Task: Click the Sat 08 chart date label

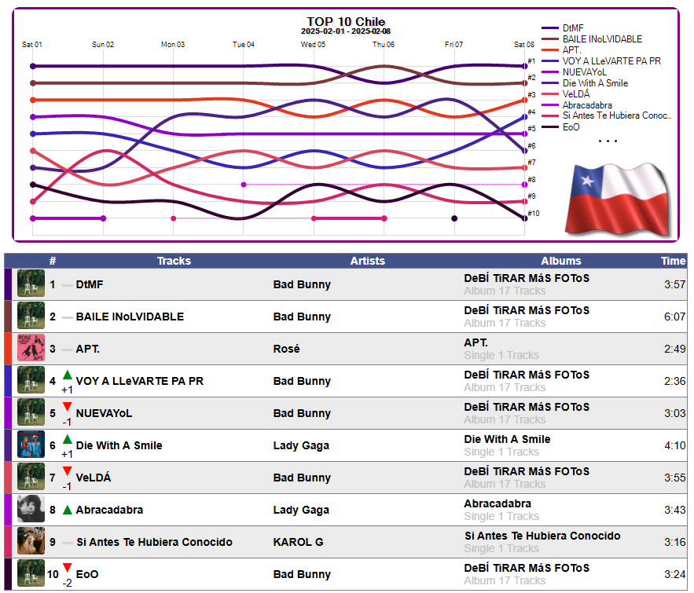Action: pos(524,45)
